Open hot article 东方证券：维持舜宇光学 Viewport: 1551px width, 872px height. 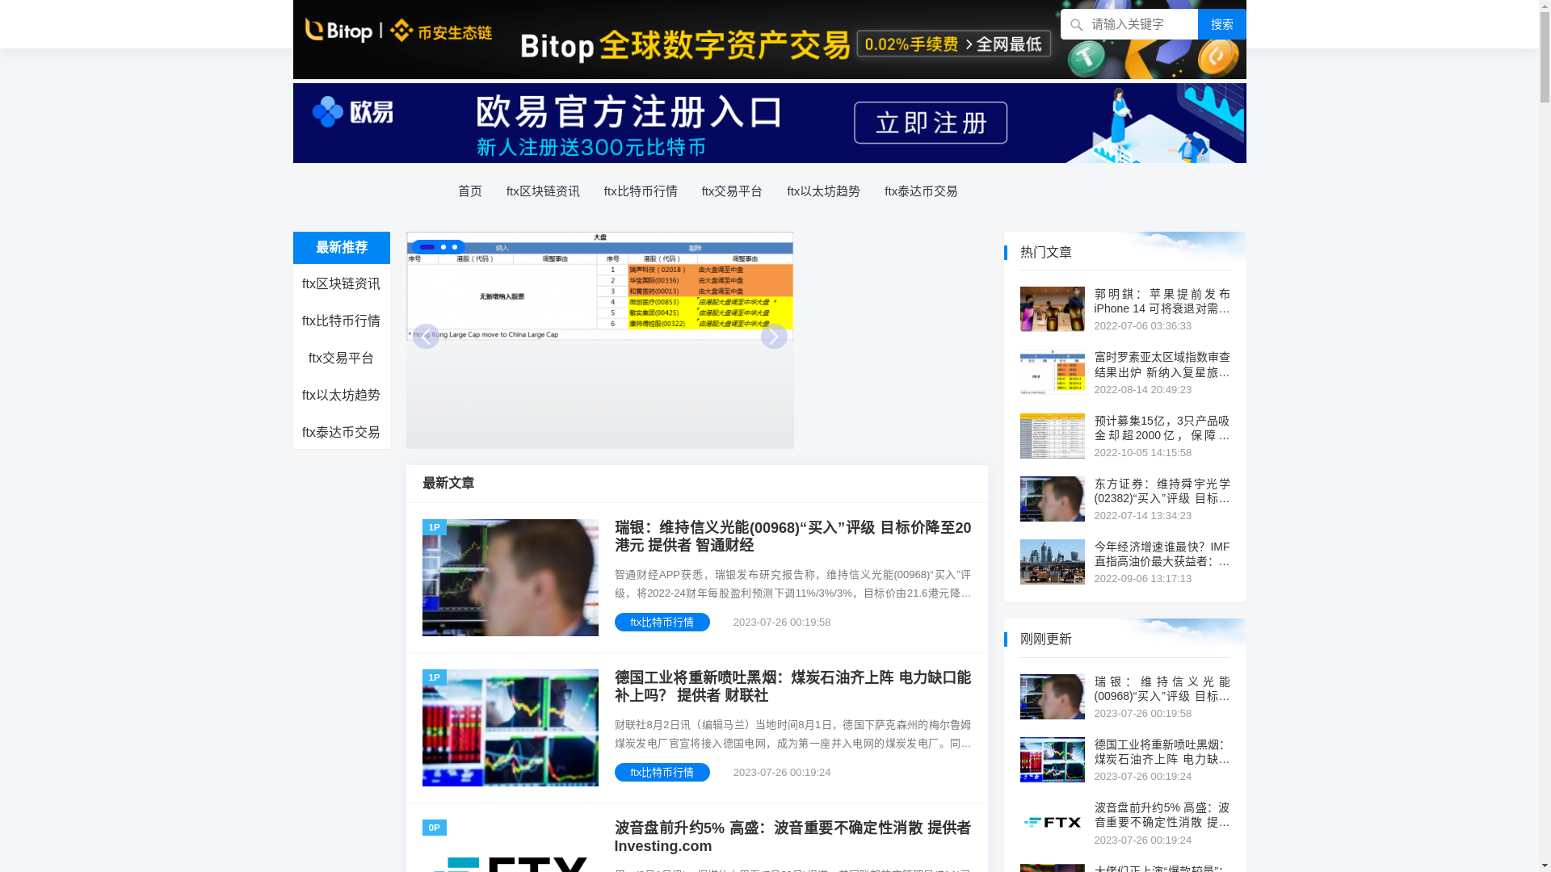tap(1162, 491)
